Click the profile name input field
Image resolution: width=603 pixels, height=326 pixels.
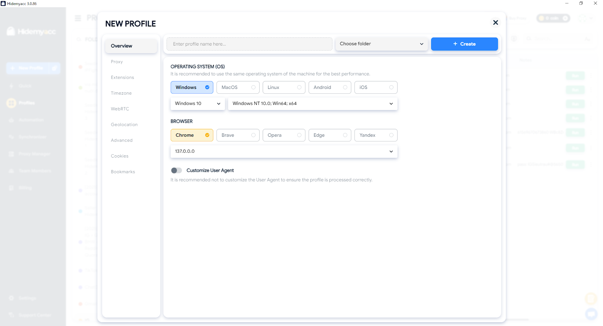(x=249, y=44)
